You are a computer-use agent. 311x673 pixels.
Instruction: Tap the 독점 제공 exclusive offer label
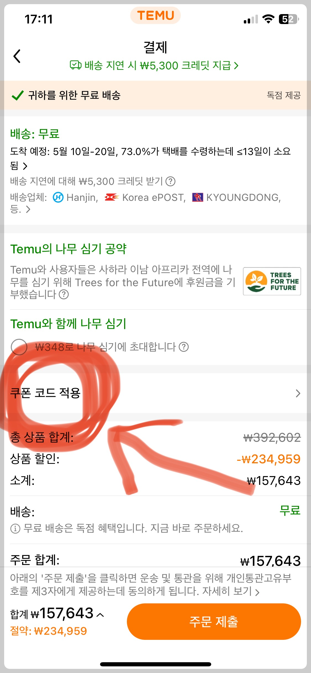tap(284, 95)
